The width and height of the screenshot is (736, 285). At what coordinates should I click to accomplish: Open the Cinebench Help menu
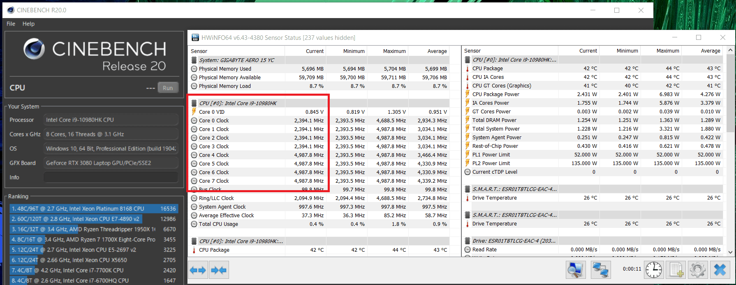28,24
